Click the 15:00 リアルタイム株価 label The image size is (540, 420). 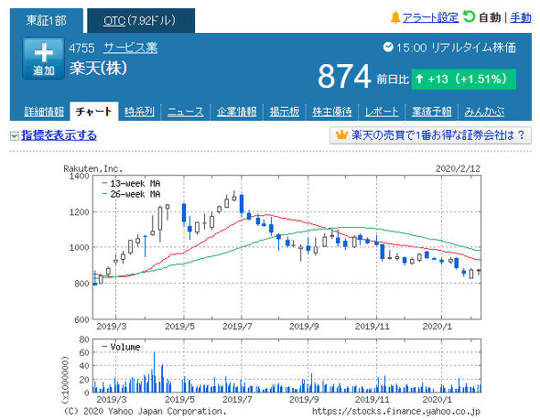[456, 48]
